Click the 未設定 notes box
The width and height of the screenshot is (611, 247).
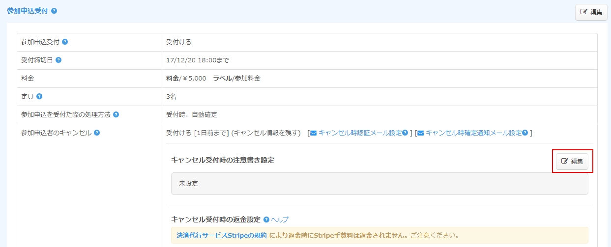tap(379, 184)
